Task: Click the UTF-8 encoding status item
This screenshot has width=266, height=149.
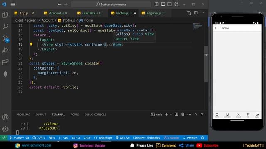Action: pyautogui.click(x=76, y=138)
